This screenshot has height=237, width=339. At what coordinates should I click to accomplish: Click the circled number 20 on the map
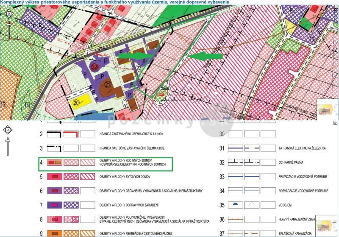pyautogui.click(x=76, y=103)
